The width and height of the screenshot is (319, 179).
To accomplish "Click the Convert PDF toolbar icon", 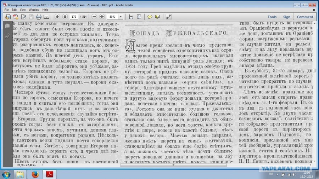I will [16, 17].
